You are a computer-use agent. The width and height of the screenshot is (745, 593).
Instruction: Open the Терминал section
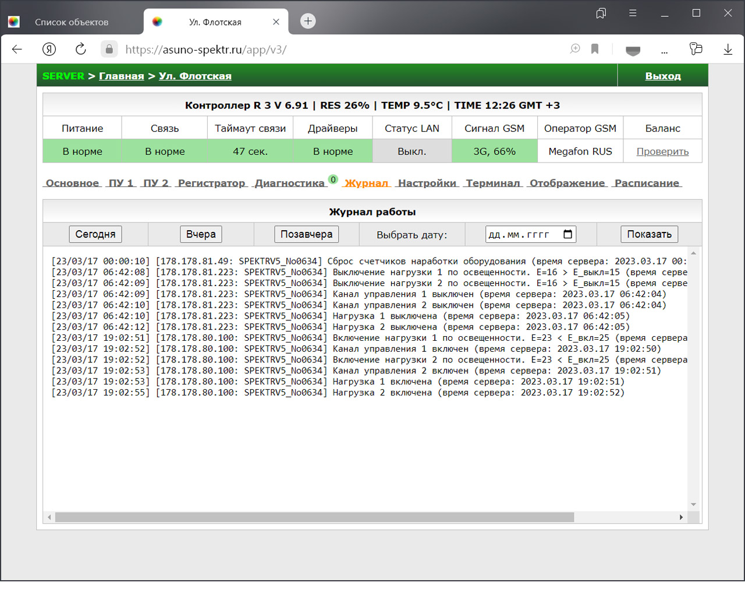(x=493, y=183)
